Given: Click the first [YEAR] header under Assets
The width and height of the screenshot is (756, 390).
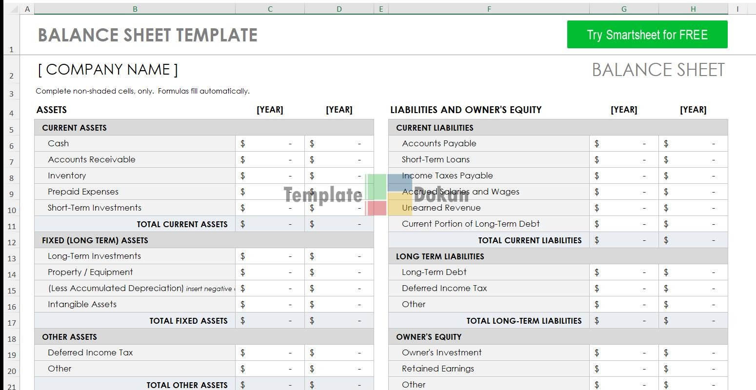Looking at the screenshot, I should click(270, 110).
